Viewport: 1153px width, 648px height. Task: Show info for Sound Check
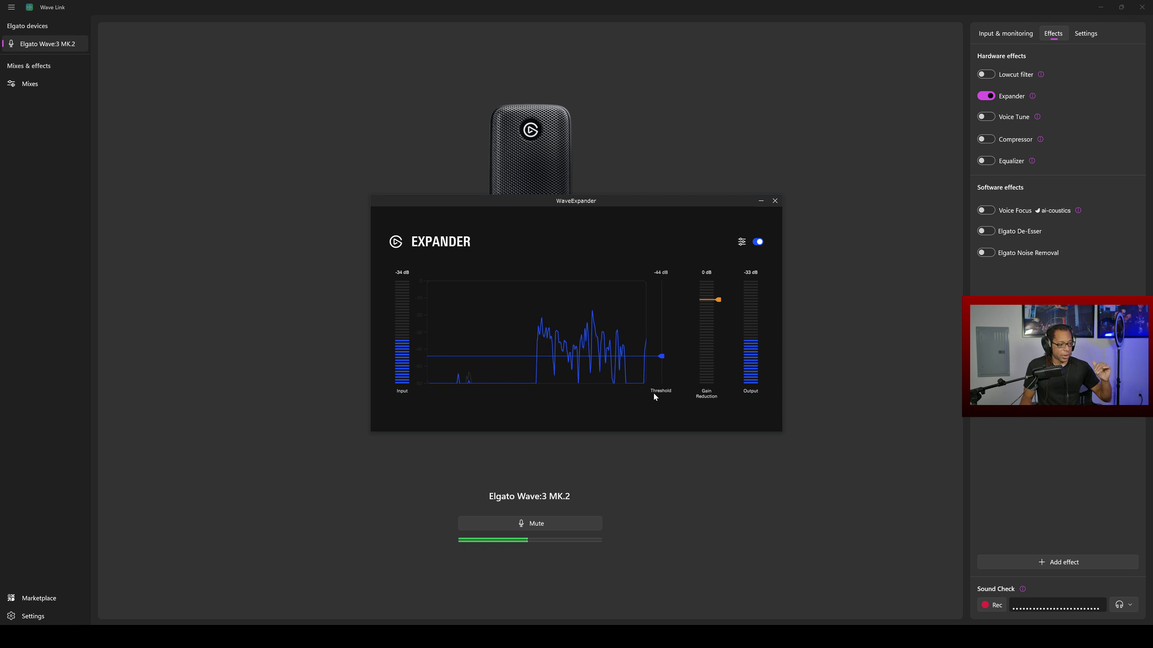click(1022, 589)
